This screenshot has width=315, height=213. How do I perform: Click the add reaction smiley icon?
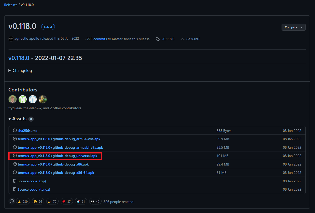(x=12, y=201)
